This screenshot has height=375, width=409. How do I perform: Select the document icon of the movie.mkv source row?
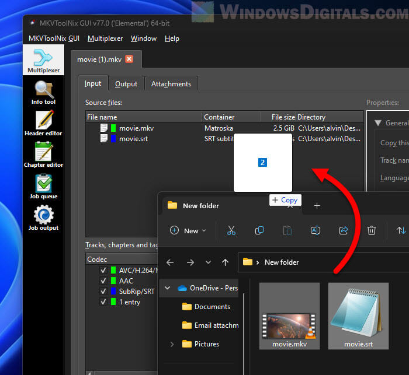coord(104,128)
